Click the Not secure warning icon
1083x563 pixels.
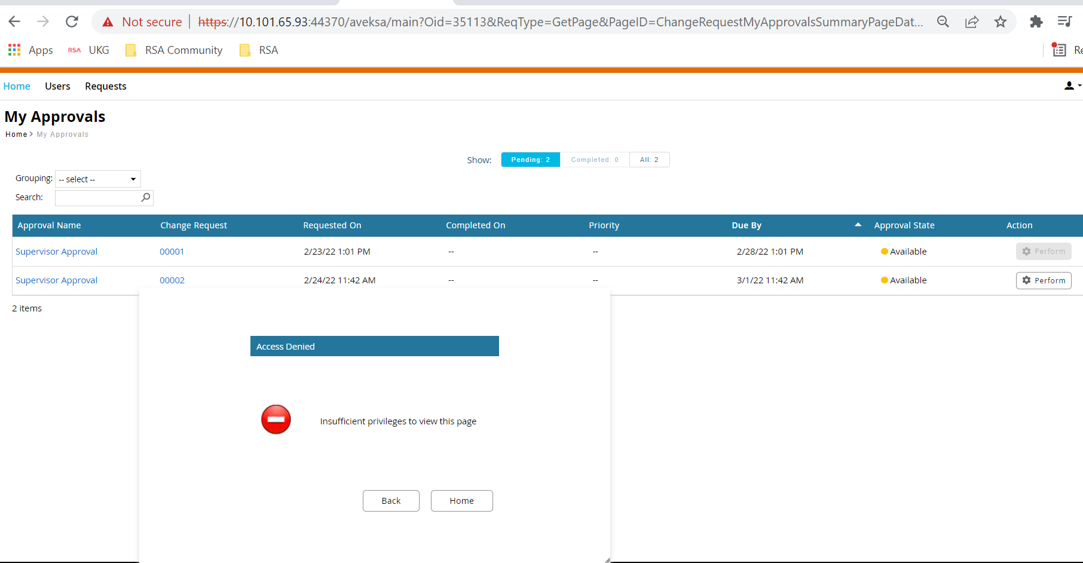(x=108, y=21)
